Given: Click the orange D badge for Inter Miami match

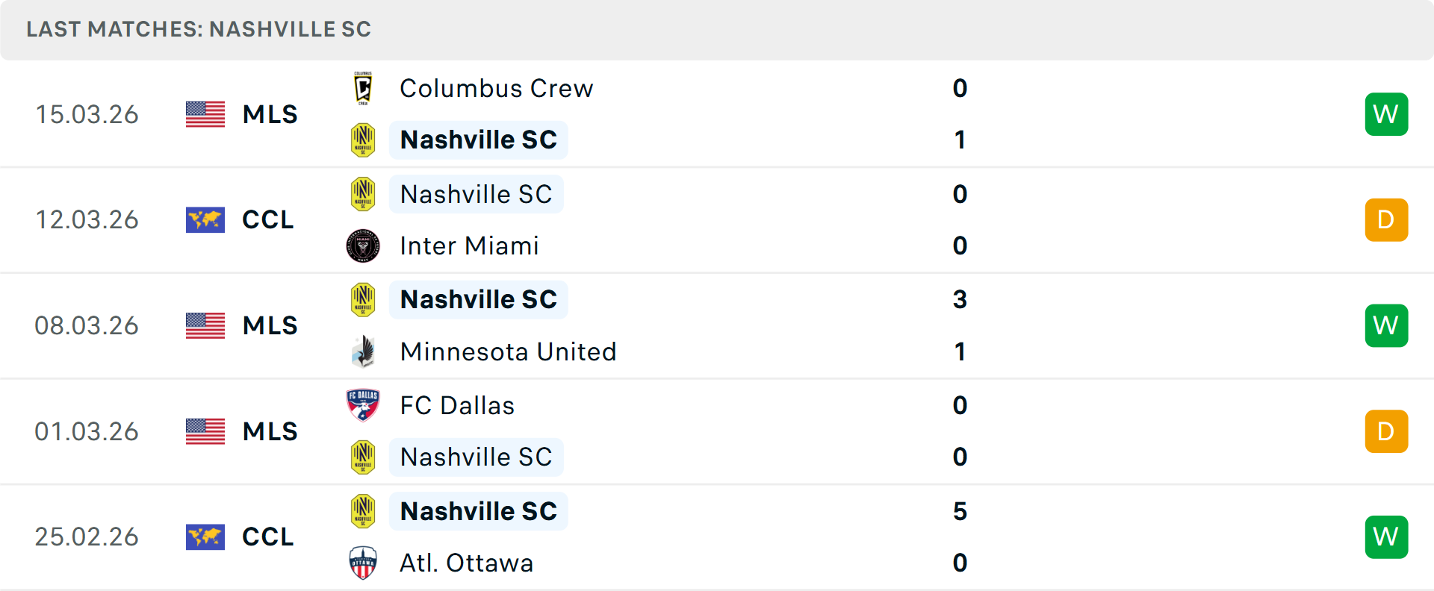Looking at the screenshot, I should tap(1386, 220).
